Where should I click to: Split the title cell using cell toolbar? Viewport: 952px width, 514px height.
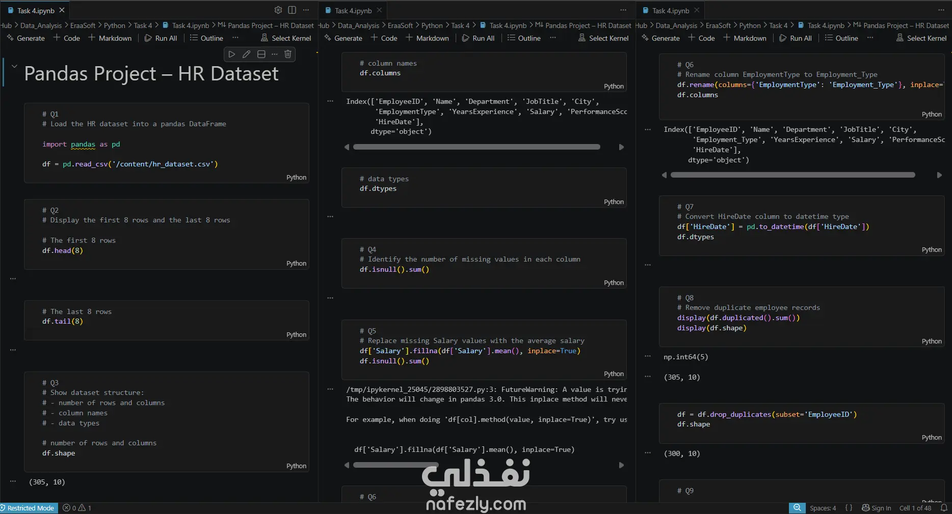coord(261,54)
